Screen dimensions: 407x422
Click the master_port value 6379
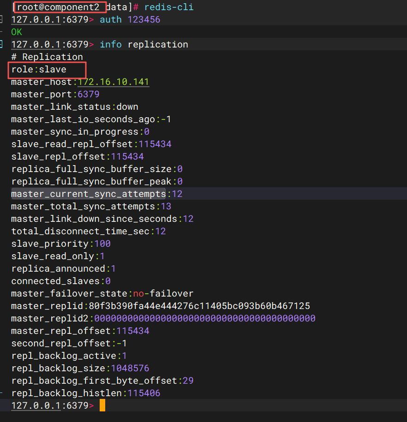click(89, 94)
